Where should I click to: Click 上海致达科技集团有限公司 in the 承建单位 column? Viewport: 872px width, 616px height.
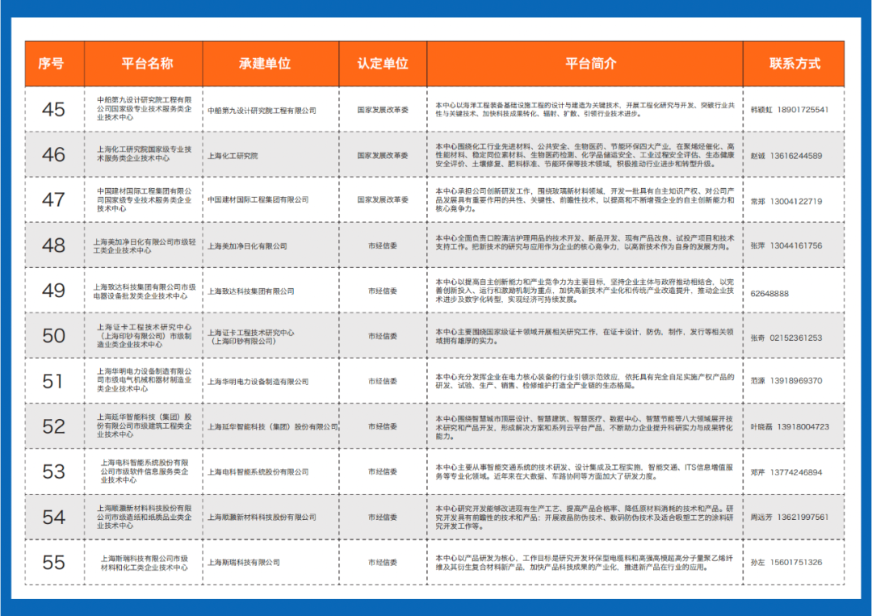251,291
